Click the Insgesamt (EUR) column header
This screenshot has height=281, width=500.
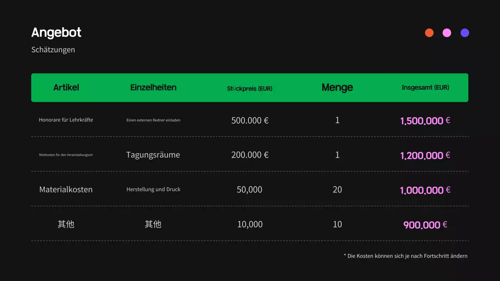(x=425, y=87)
